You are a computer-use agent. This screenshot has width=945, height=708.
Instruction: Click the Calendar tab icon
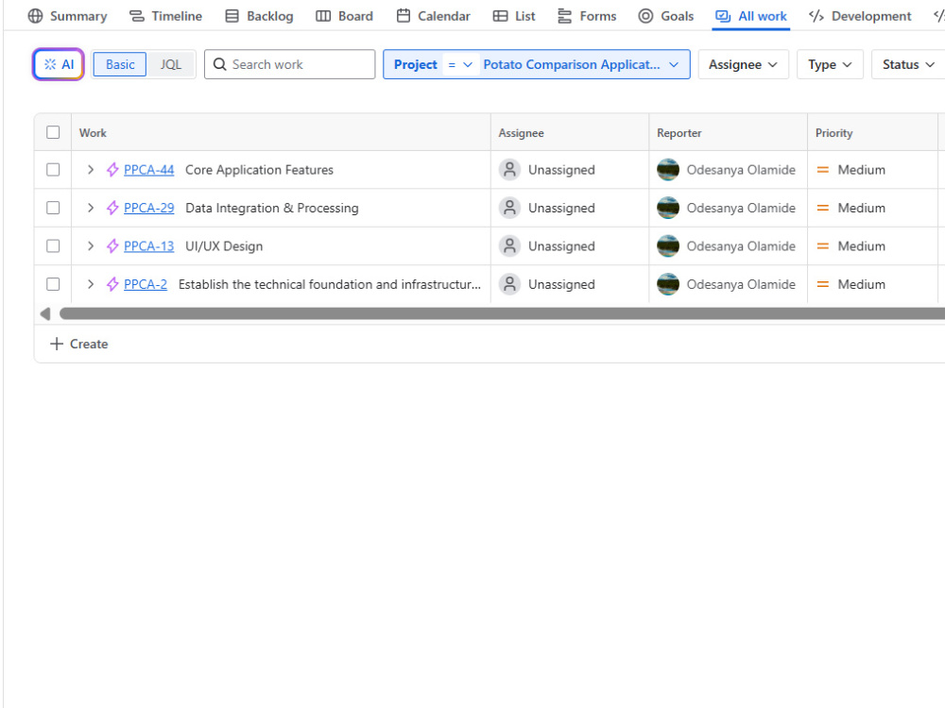404,16
